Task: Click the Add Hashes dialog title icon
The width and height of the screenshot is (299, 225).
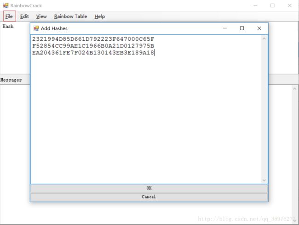Action: click(x=36, y=28)
